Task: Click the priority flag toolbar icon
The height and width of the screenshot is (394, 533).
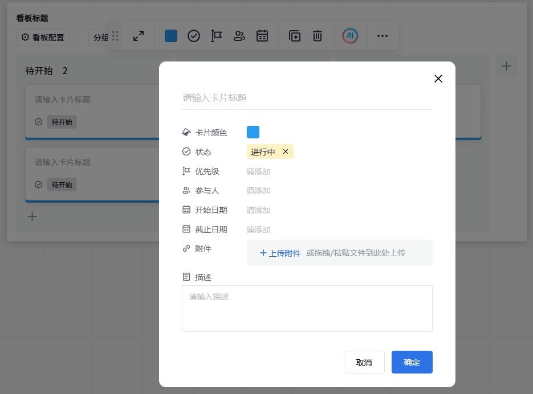Action: (216, 36)
